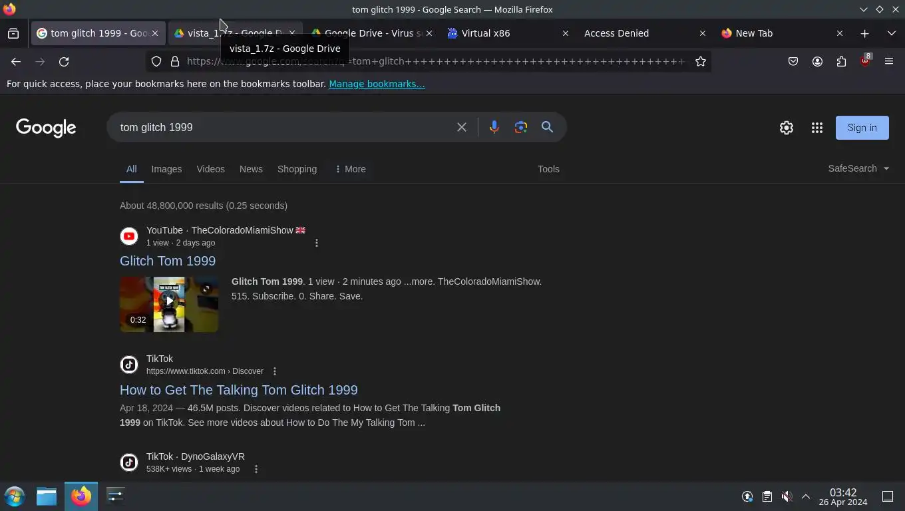Viewport: 905px width, 511px height.
Task: Open the Extensions puzzle icon
Action: click(x=841, y=61)
